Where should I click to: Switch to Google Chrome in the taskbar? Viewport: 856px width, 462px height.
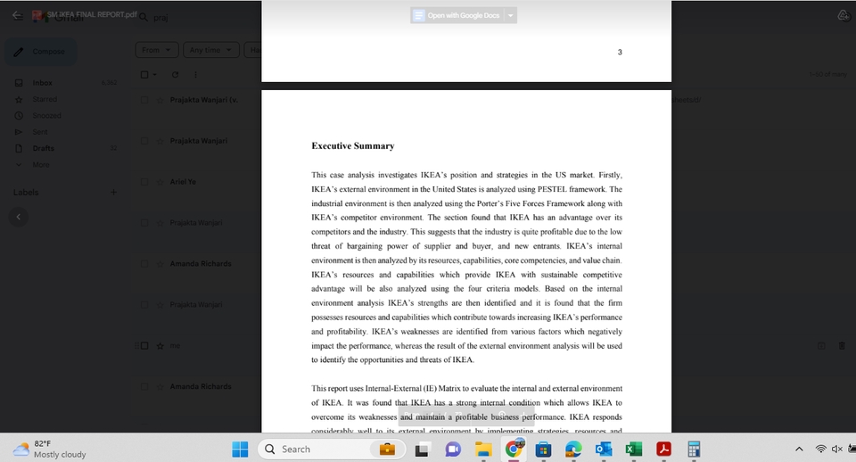(x=514, y=449)
